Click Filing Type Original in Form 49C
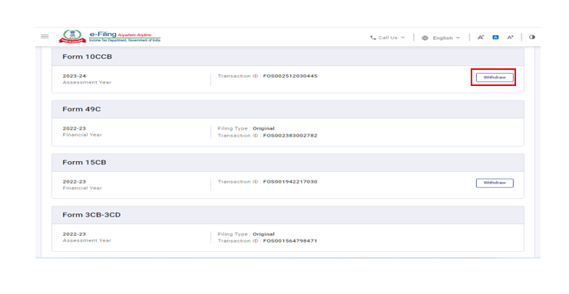Image resolution: width=569 pixels, height=294 pixels. (x=246, y=128)
